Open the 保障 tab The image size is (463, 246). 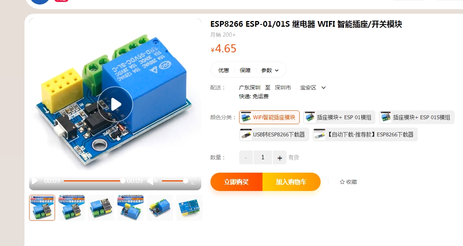(x=245, y=70)
